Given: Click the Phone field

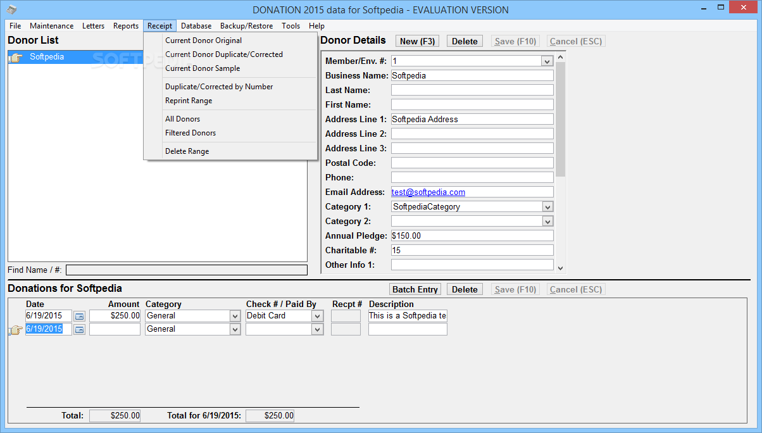Looking at the screenshot, I should [x=472, y=177].
